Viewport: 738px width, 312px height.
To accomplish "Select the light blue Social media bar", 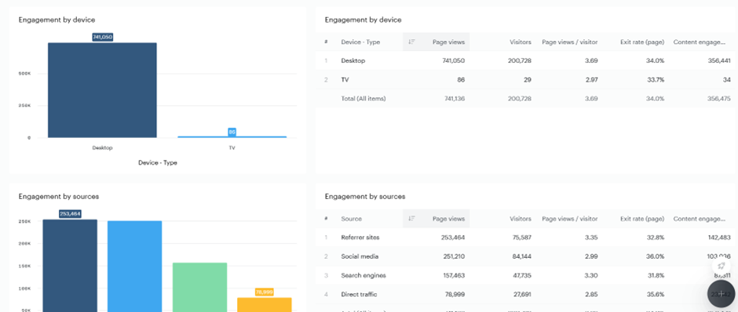I will click(x=134, y=267).
